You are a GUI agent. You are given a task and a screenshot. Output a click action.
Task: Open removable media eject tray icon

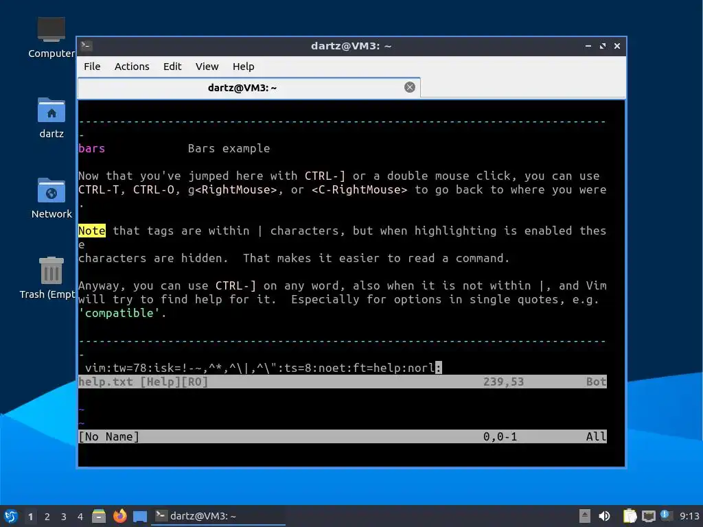(x=585, y=516)
